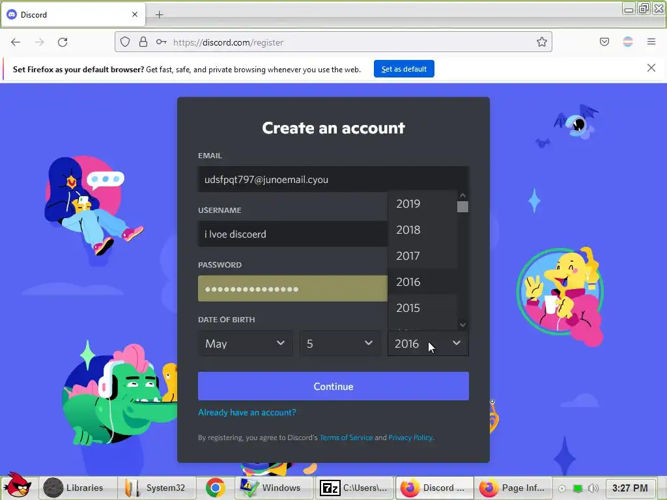The image size is (667, 500).
Task: Click the forward navigation arrow
Action: (39, 42)
